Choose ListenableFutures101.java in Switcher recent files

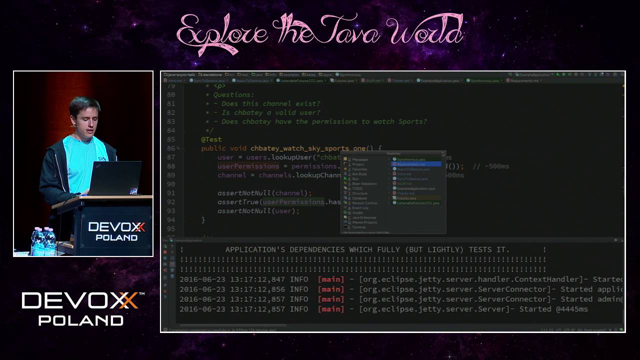tap(416, 203)
